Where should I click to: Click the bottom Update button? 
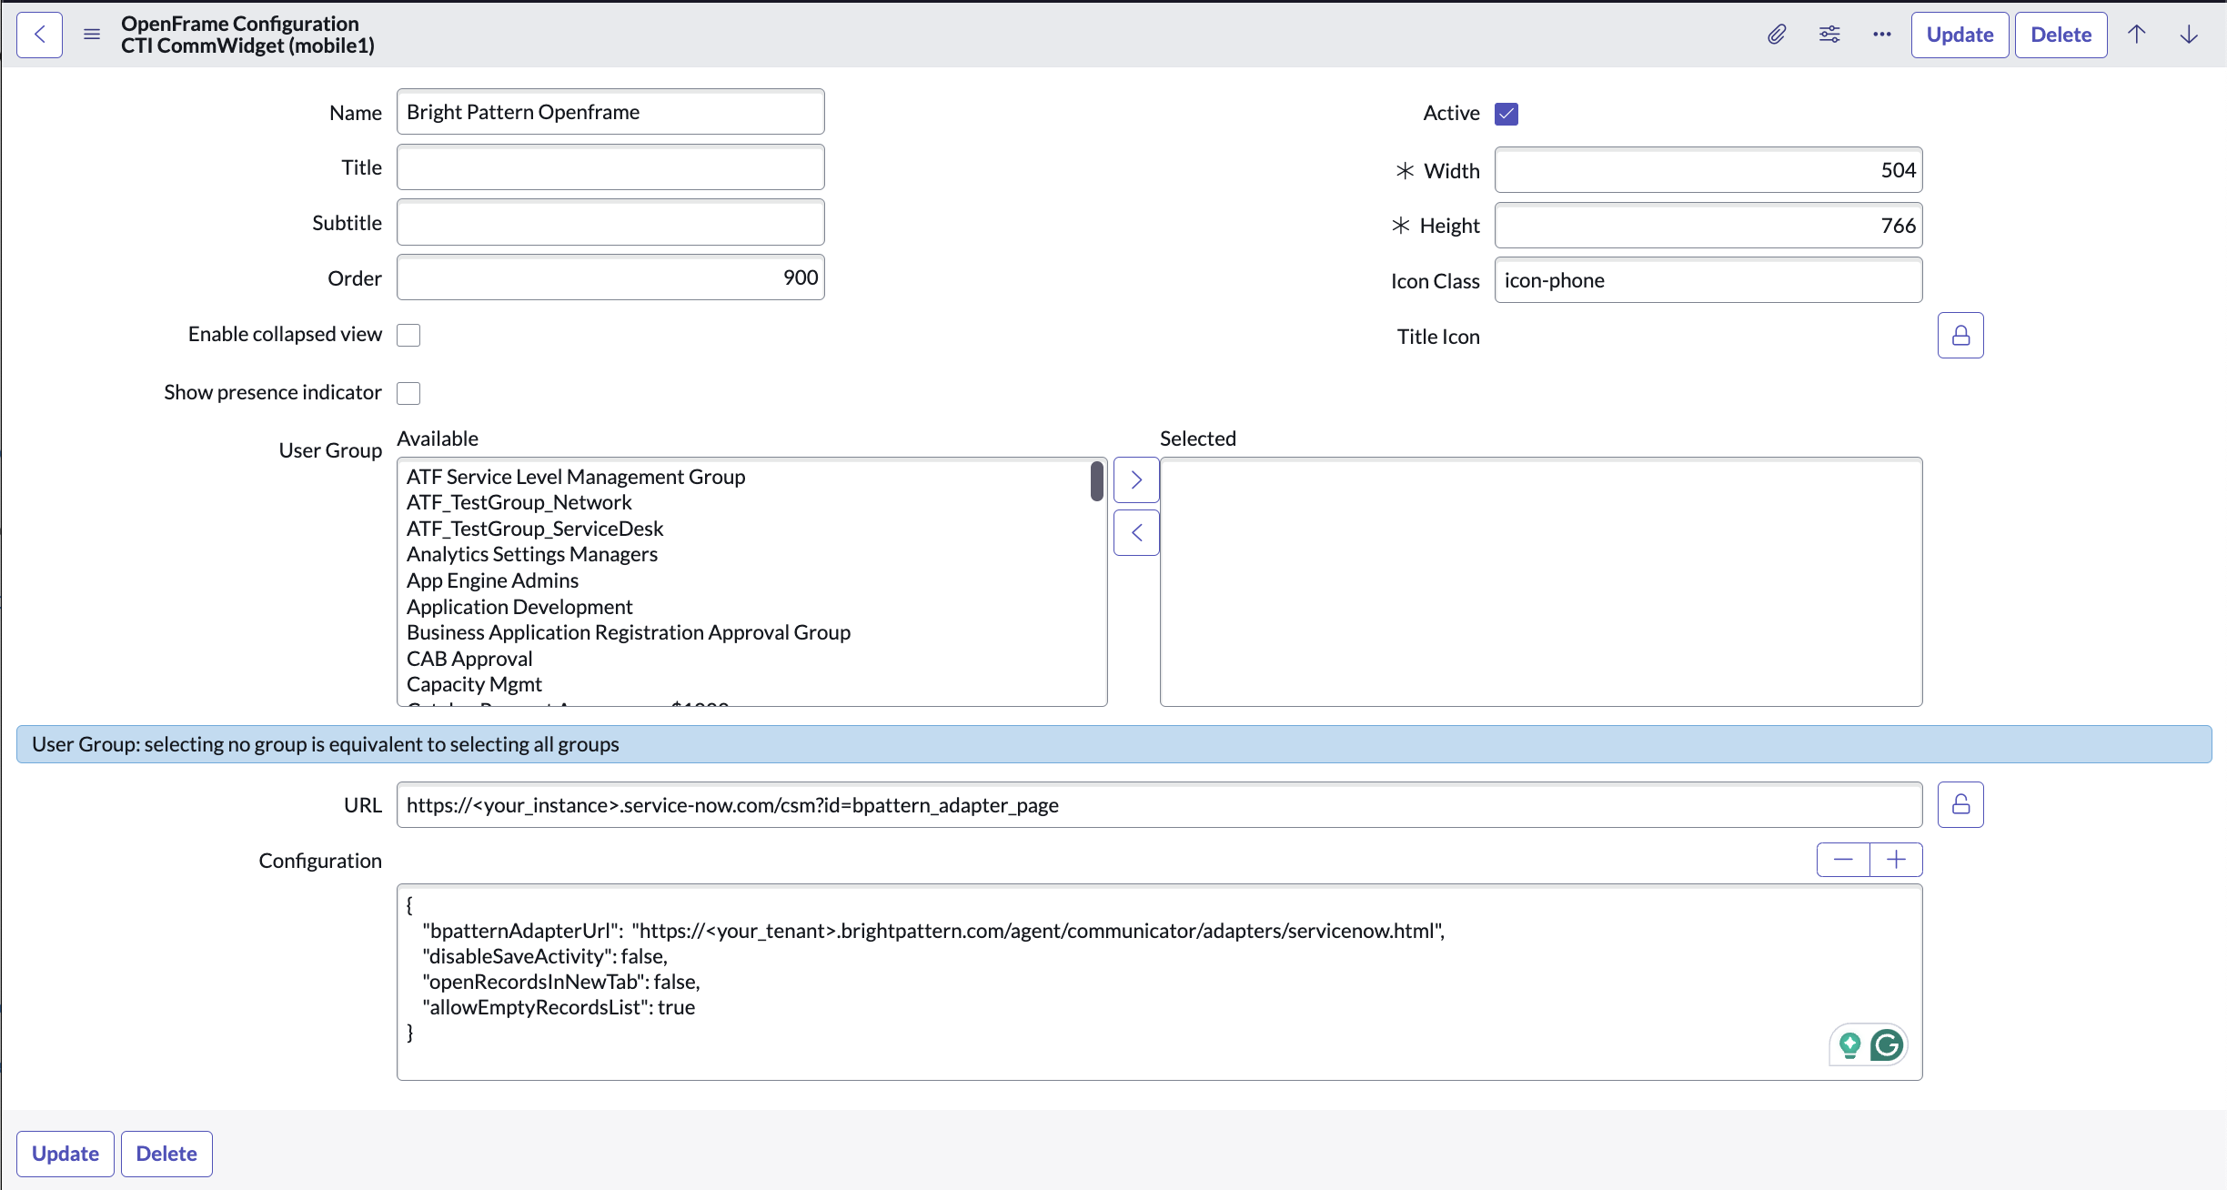pyautogui.click(x=65, y=1154)
